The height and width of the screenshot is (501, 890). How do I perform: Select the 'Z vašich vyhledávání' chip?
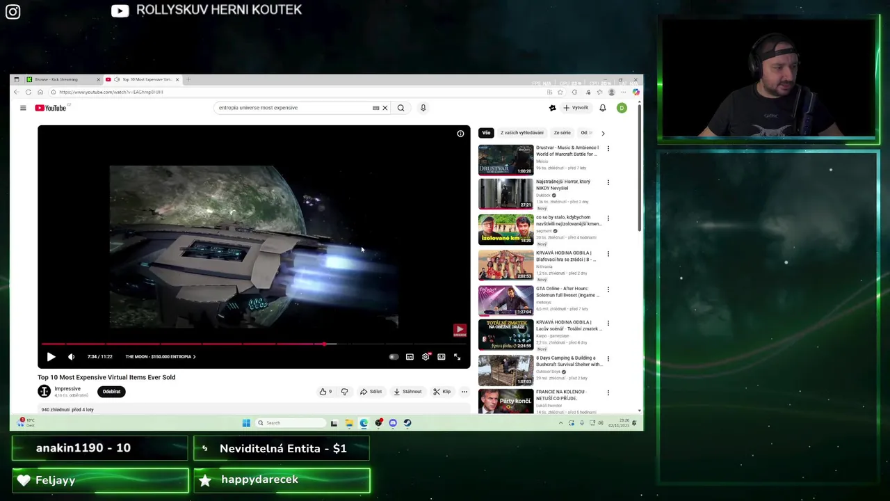[x=522, y=132]
